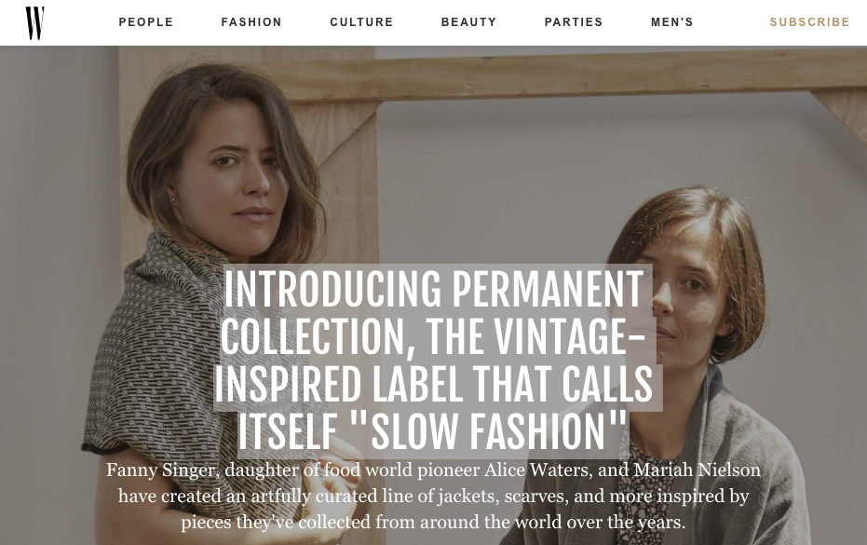Open the People menu item
Viewport: 867px width, 545px height.
[146, 22]
